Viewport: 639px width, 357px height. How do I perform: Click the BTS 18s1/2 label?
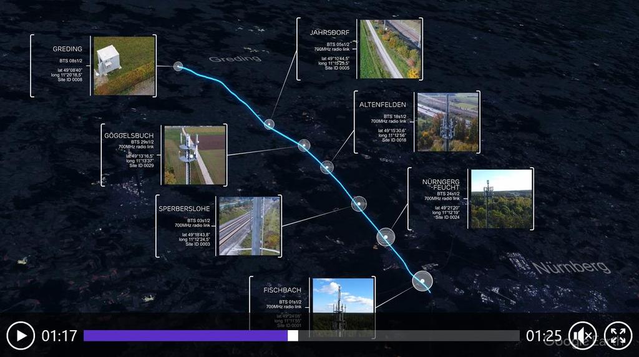[x=395, y=117]
